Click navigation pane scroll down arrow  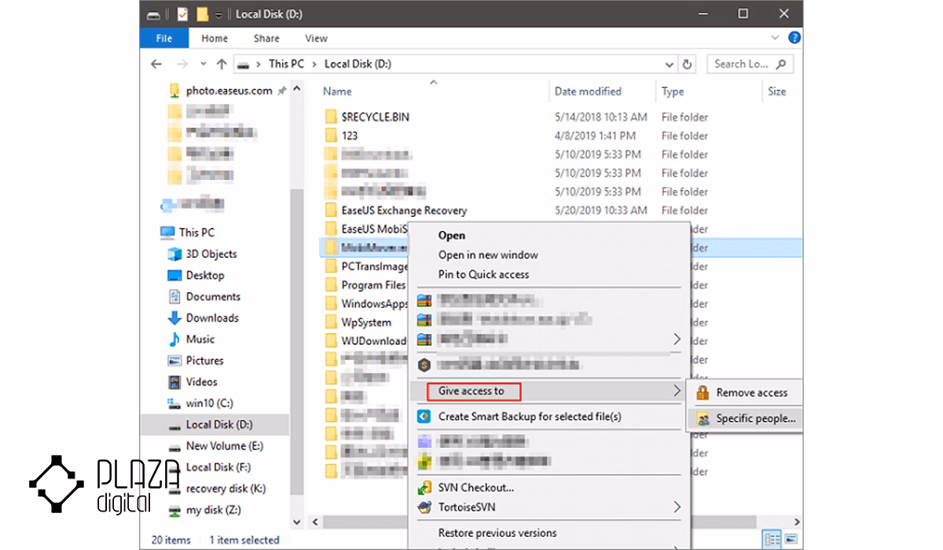tap(297, 522)
